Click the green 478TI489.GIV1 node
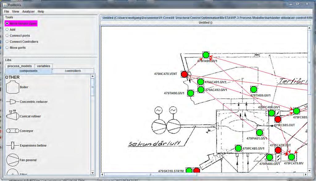The image size is (316, 181). coord(254,89)
